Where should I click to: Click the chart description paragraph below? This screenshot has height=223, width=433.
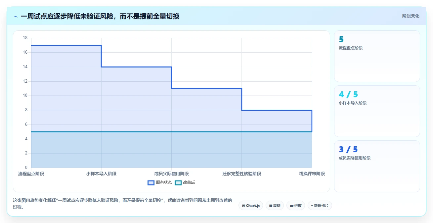point(123,204)
